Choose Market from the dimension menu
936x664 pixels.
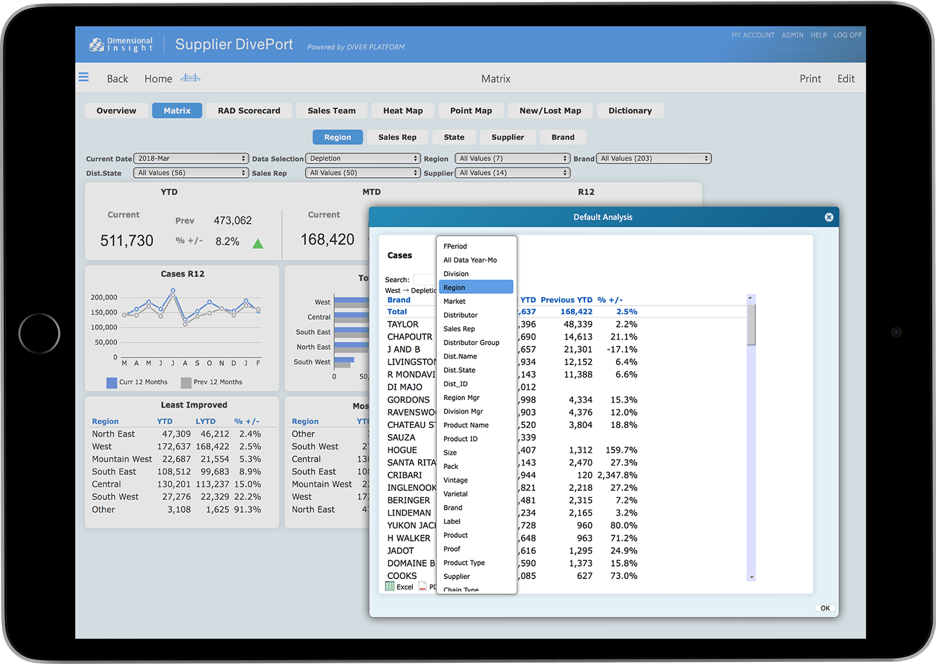click(476, 302)
